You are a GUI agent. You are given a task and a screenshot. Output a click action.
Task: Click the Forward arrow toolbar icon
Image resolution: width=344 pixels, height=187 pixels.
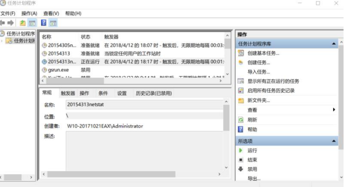tap(10, 23)
